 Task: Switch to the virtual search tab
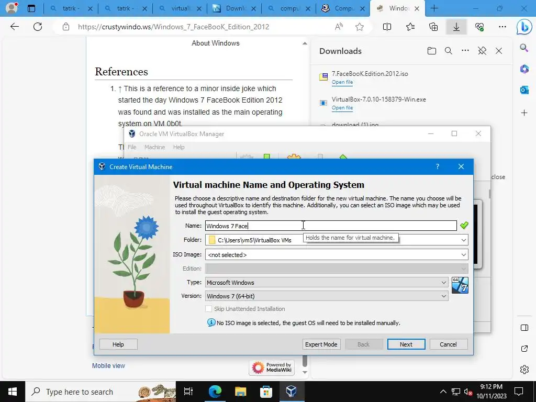click(180, 8)
